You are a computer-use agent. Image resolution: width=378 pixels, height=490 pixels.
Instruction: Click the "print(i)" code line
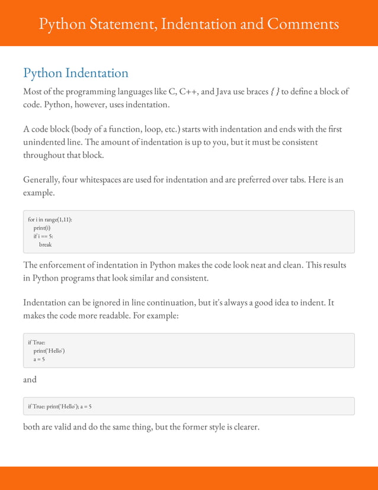(x=41, y=228)
